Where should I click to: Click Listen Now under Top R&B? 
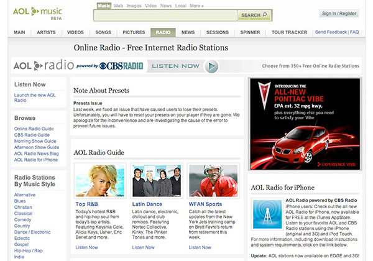point(86,247)
